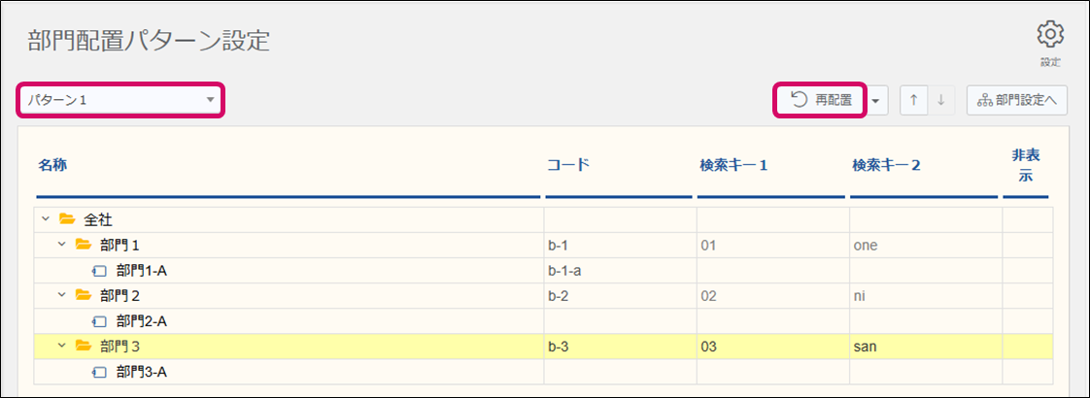The height and width of the screenshot is (398, 1090).
Task: Click the down arrow move button
Action: click(940, 100)
